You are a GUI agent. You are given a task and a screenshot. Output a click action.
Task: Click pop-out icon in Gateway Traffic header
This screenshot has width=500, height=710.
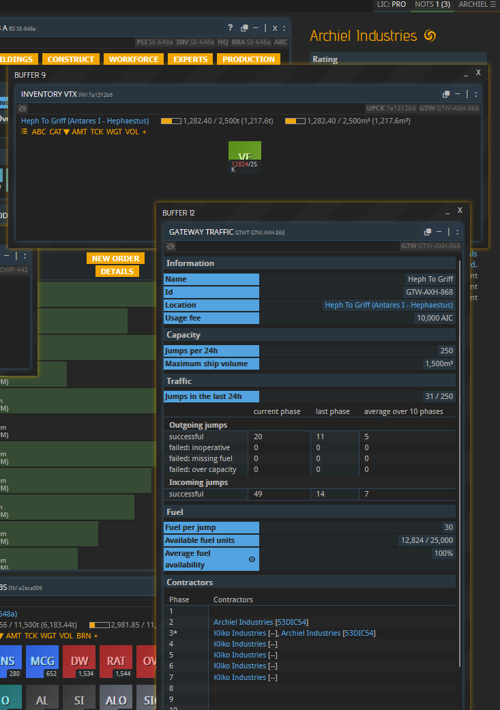(x=428, y=232)
